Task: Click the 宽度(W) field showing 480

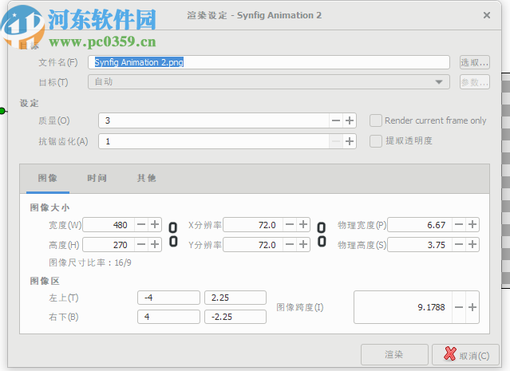Action: (109, 225)
